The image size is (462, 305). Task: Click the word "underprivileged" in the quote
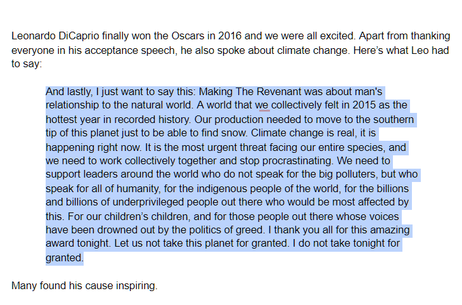coord(148,202)
